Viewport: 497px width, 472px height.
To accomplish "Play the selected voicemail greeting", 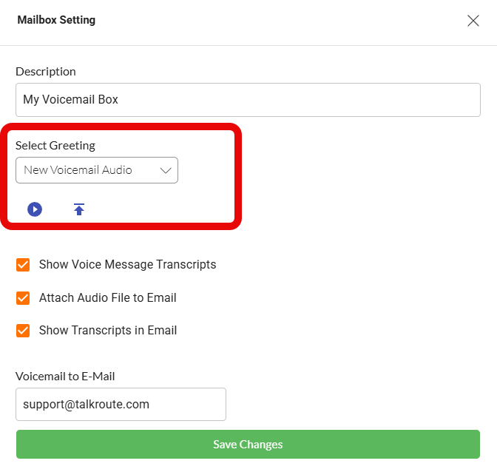I will [35, 209].
